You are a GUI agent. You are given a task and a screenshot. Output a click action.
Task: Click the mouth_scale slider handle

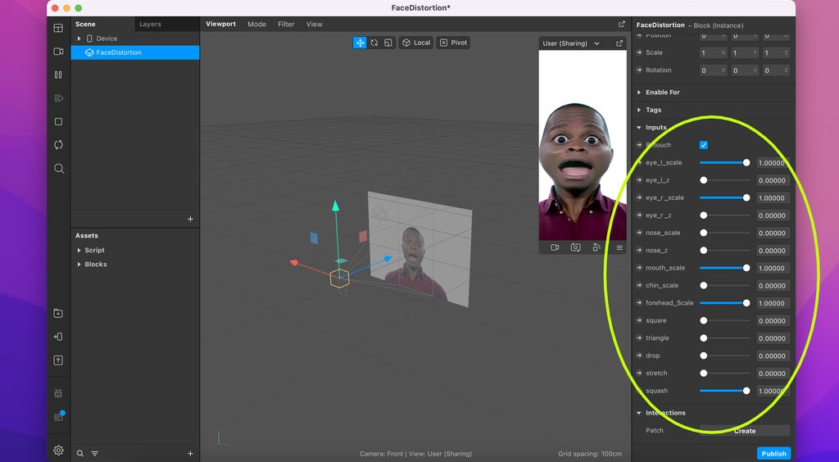[x=746, y=268]
